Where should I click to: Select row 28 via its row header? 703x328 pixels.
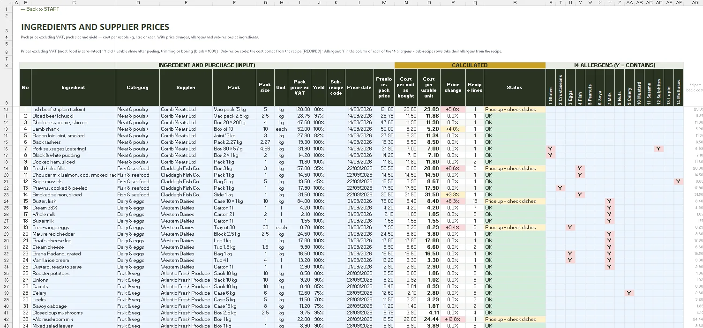pyautogui.click(x=5, y=227)
